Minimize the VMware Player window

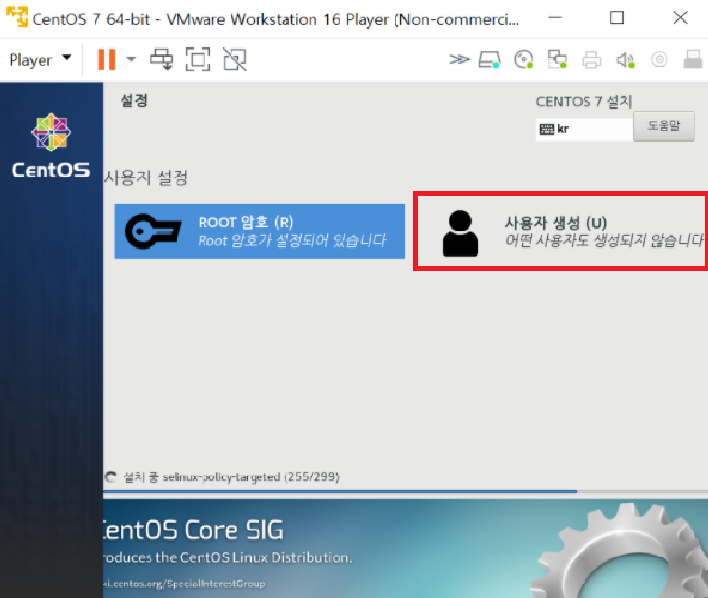click(556, 18)
